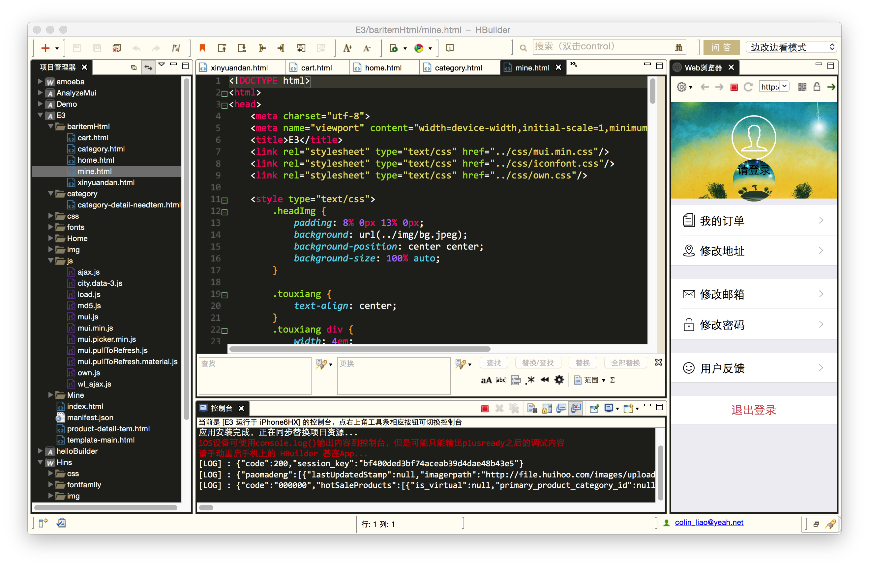The width and height of the screenshot is (869, 567).
Task: Click link-with-editor icon in project manager
Action: (148, 67)
